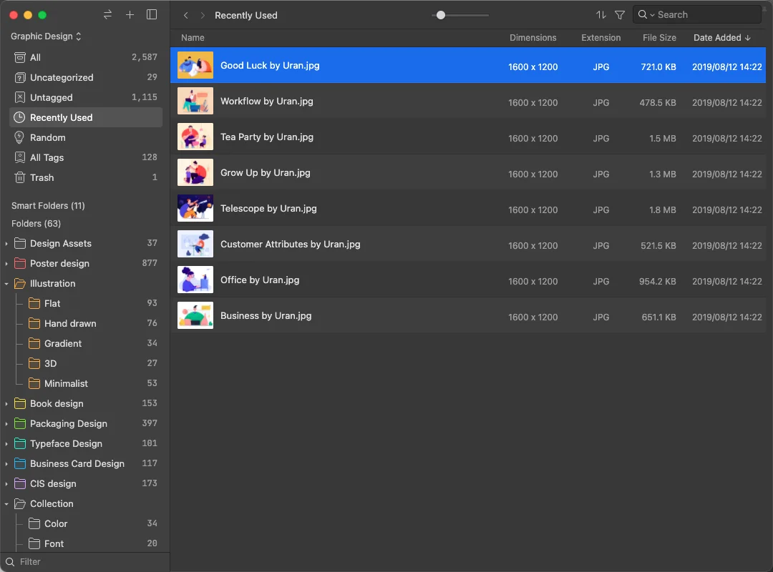Adjust the thumbnail size slider

[x=441, y=15]
